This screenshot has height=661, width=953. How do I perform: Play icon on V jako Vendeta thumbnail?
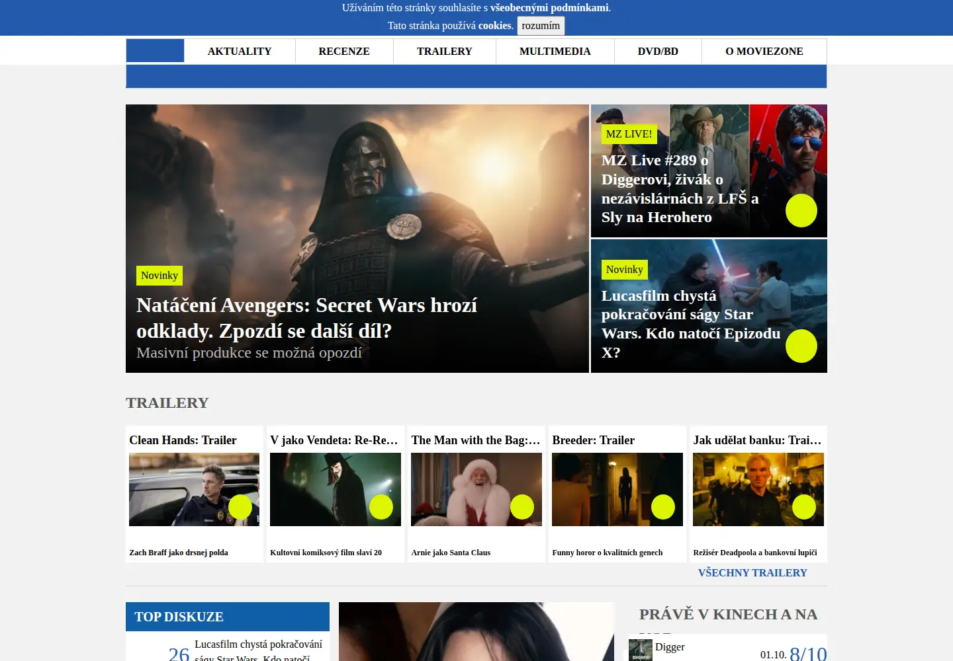point(381,507)
